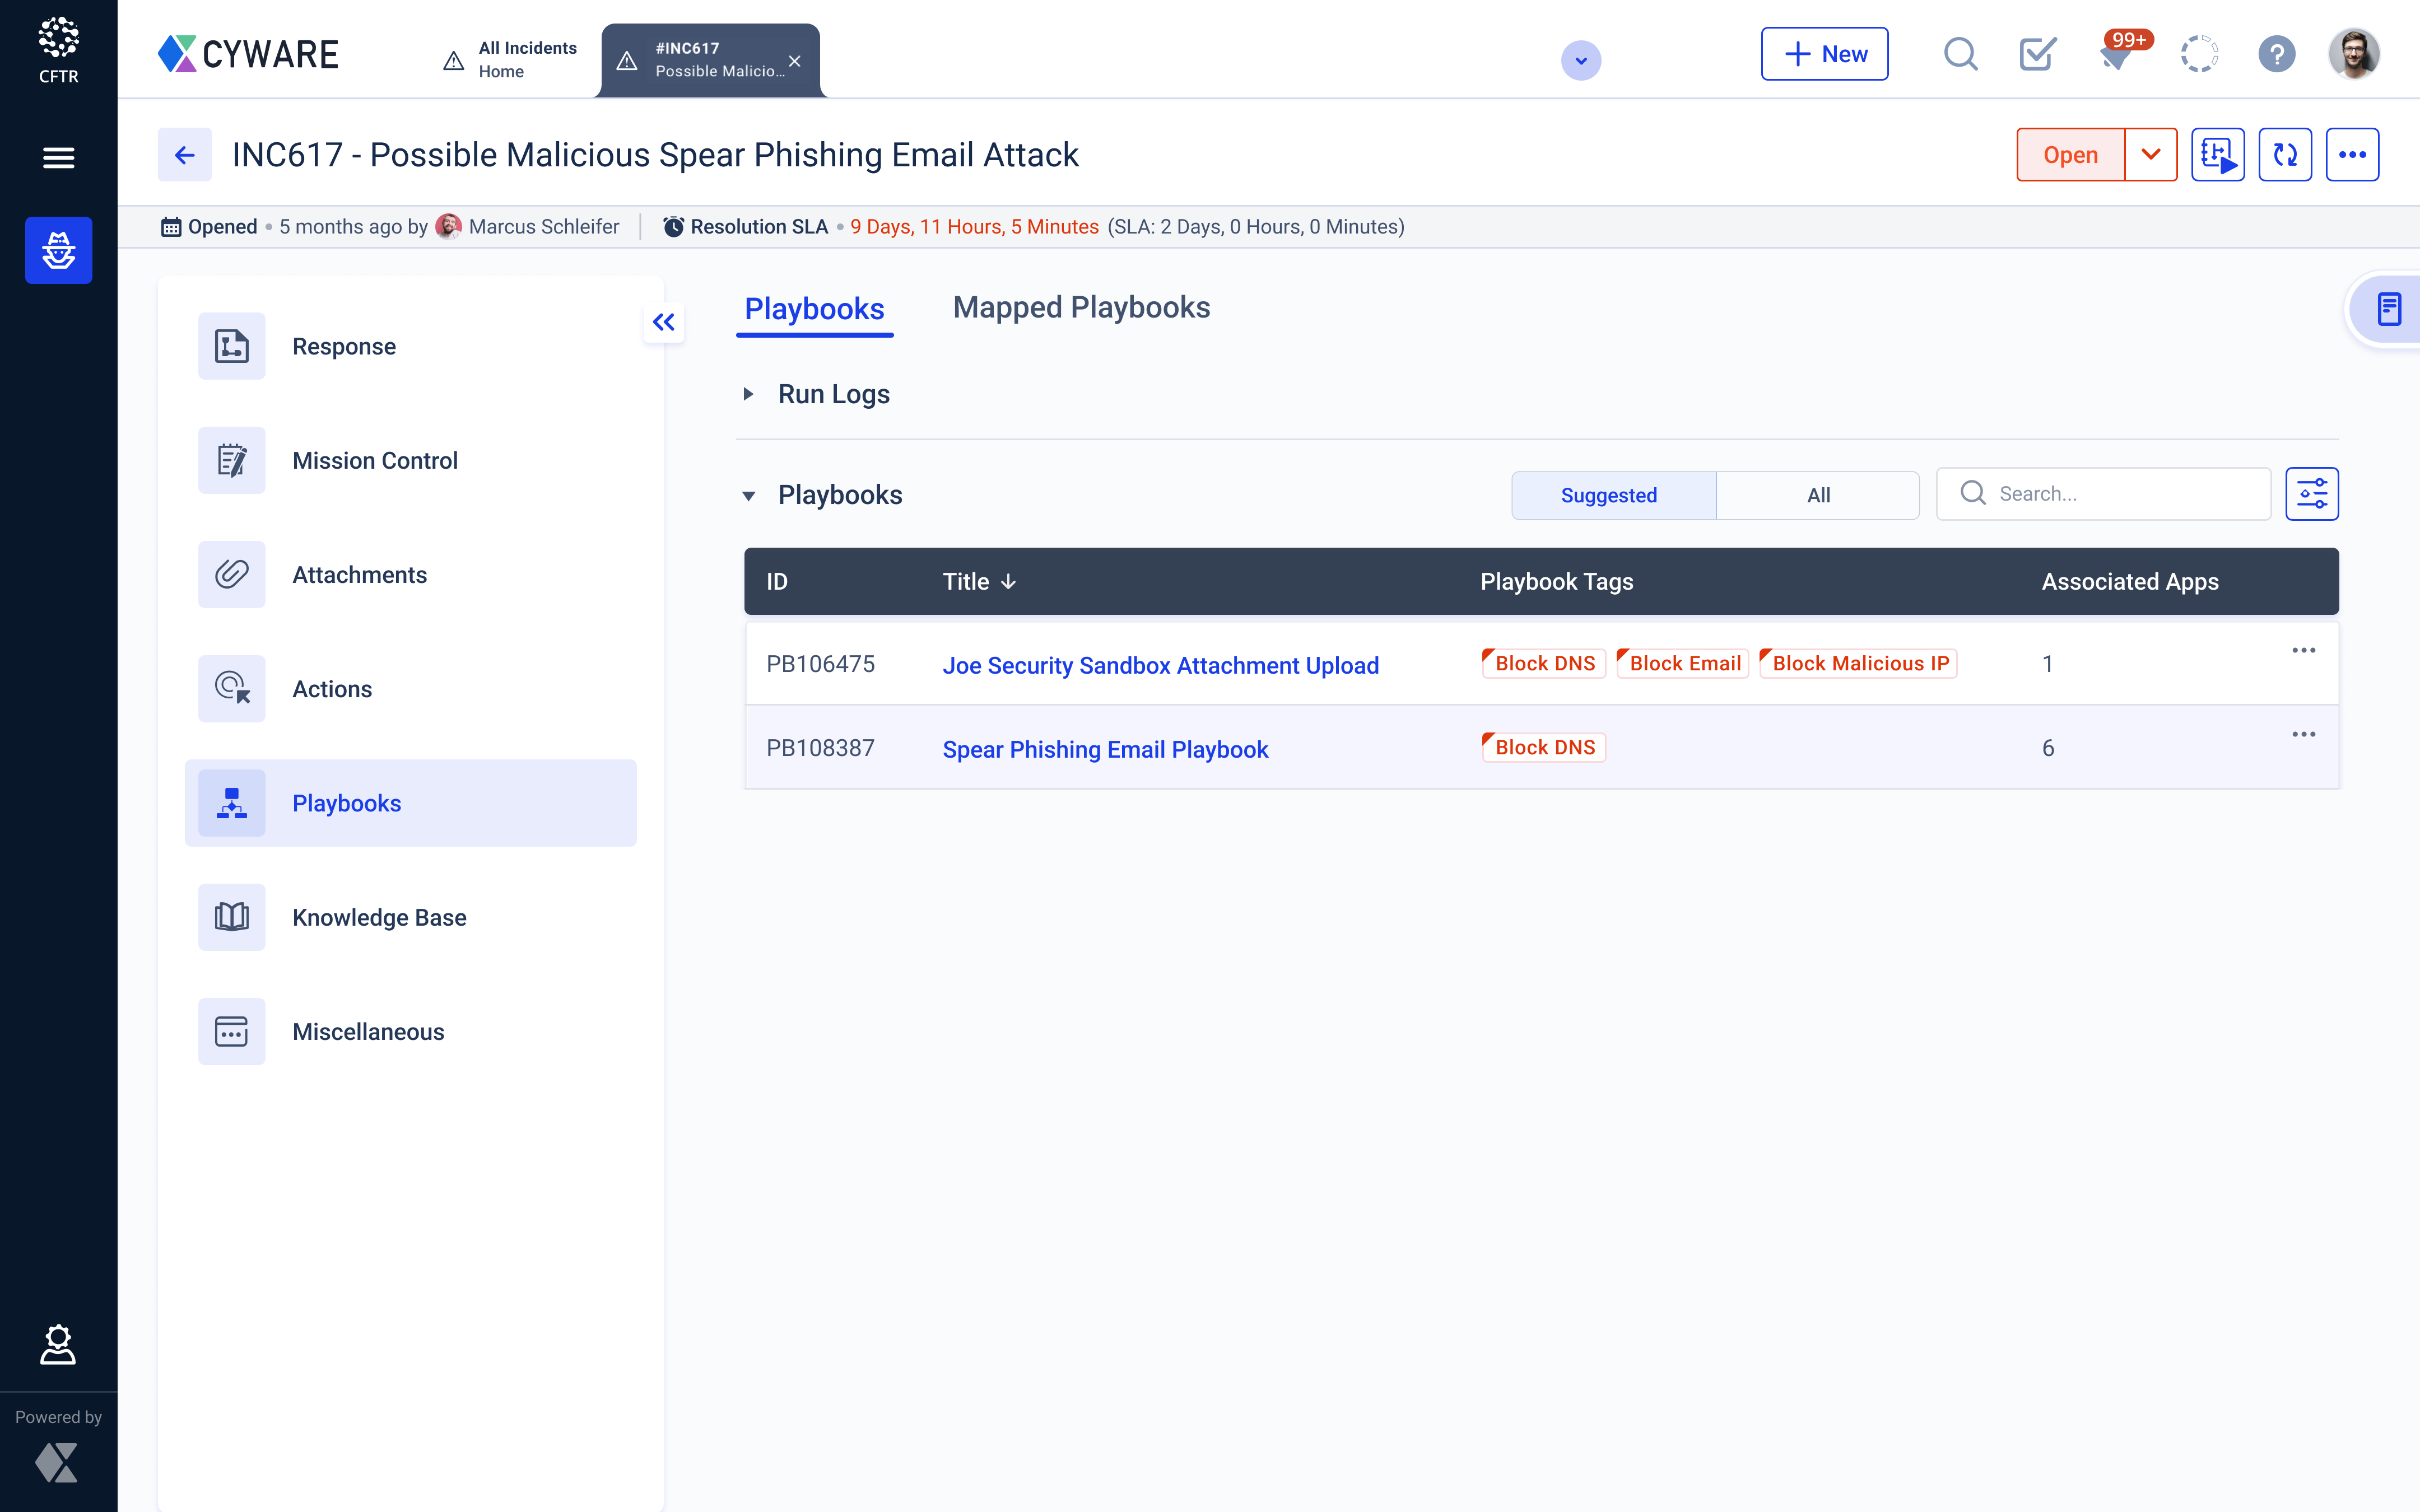Click the Knowledge Base book icon
The image size is (2420, 1512).
click(231, 917)
